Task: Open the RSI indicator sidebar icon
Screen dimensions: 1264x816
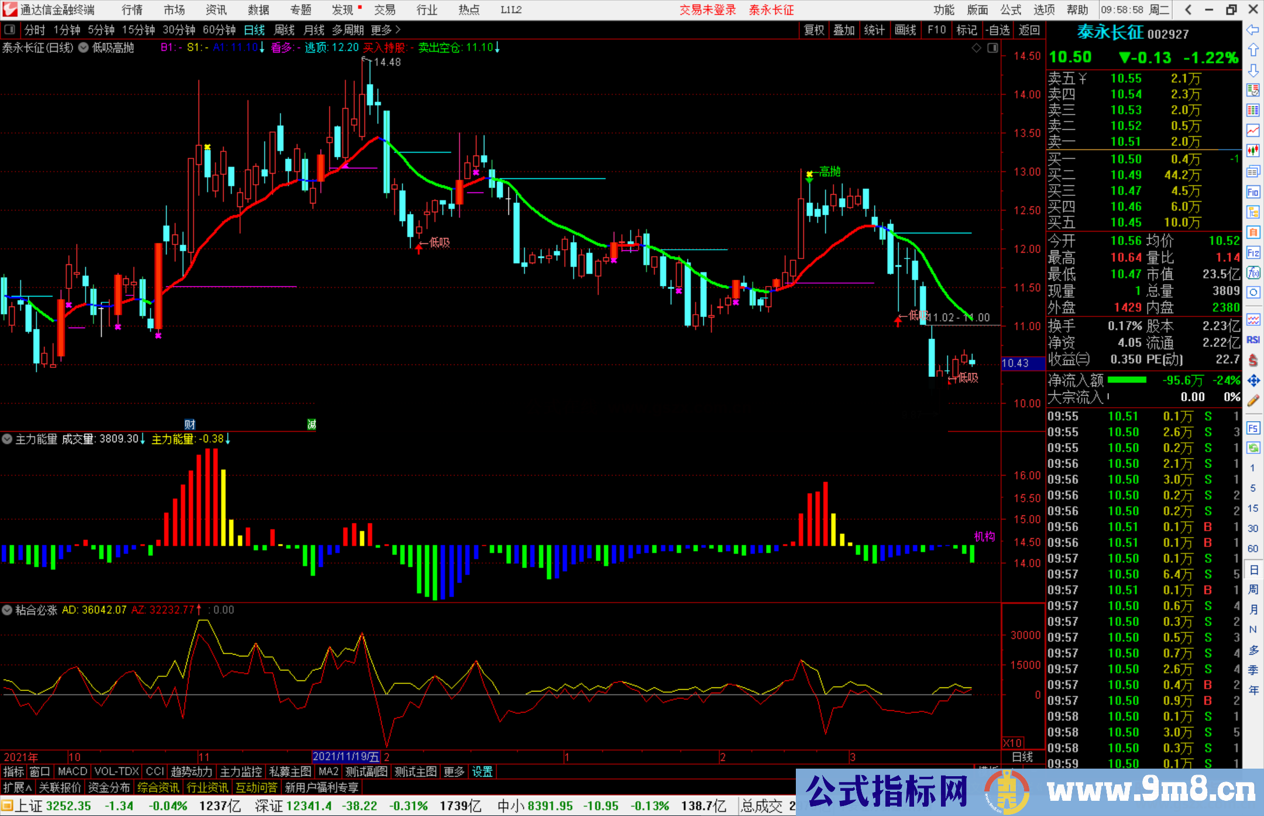Action: [1253, 340]
